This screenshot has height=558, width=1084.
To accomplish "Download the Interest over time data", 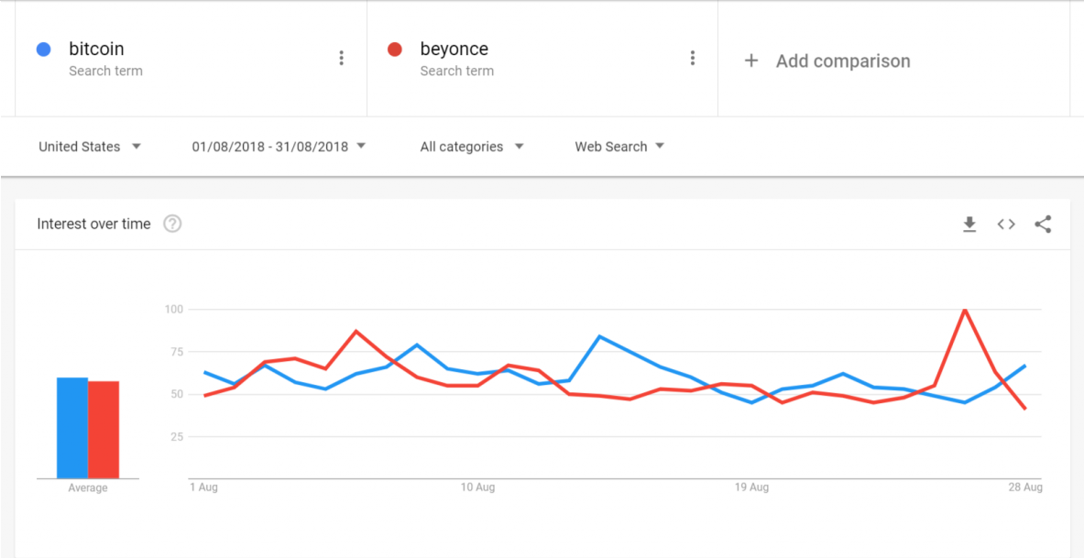I will pyautogui.click(x=969, y=224).
